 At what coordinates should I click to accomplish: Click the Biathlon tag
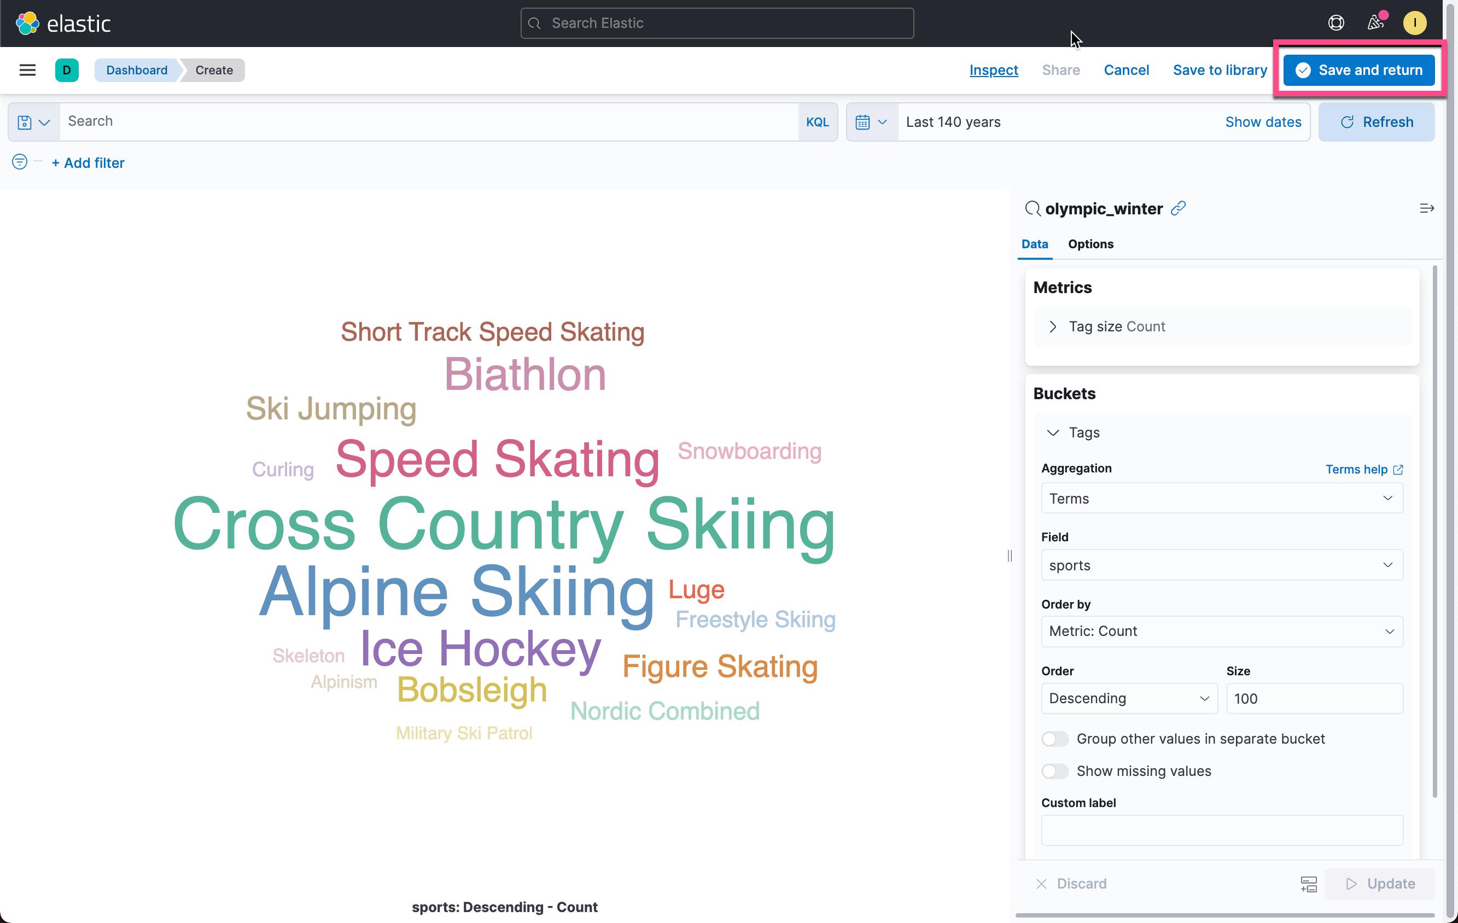tap(525, 375)
